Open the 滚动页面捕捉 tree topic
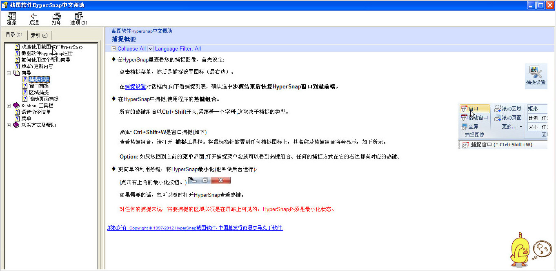556x271 pixels. tap(44, 99)
